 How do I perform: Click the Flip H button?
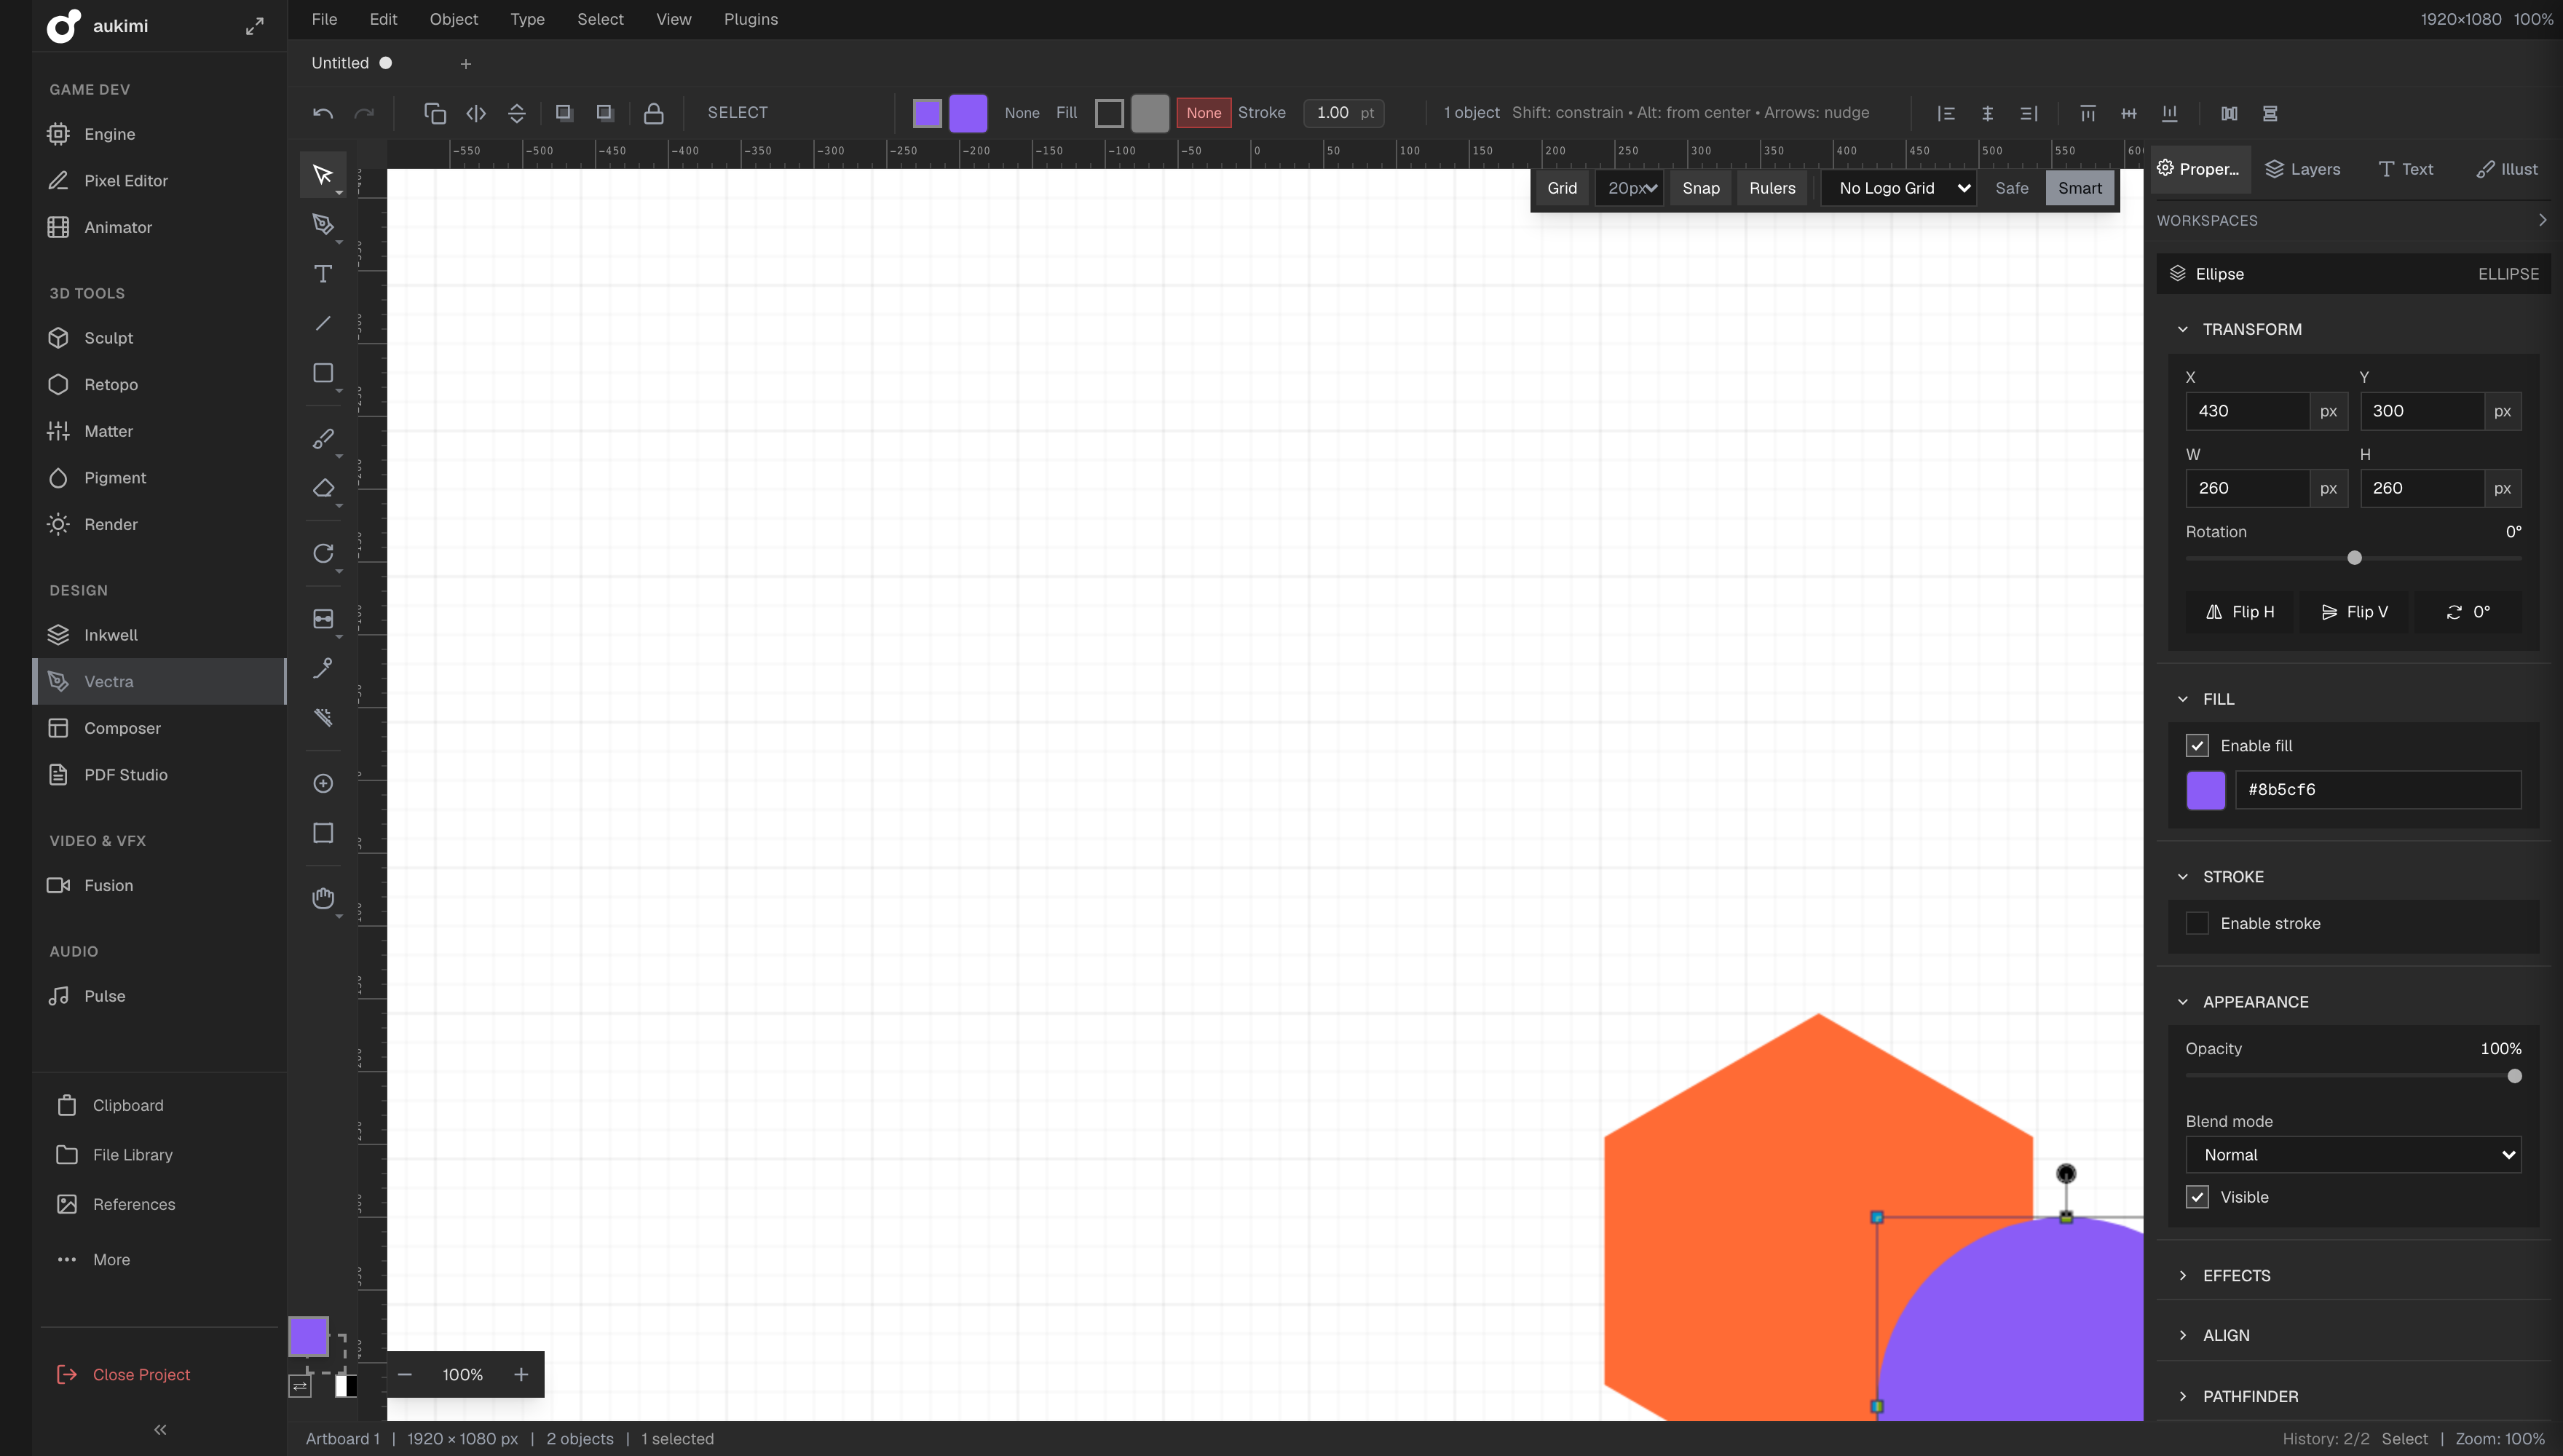tap(2239, 612)
